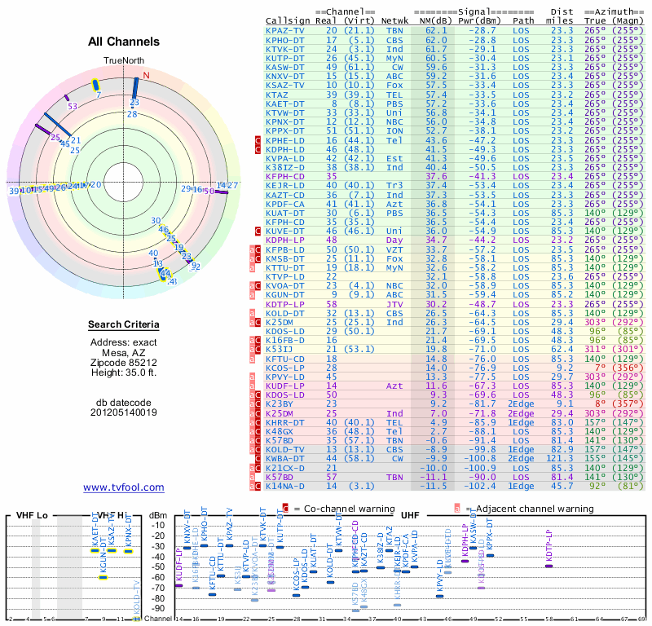Image resolution: width=652 pixels, height=626 pixels.
Task: Click the KPAZ-TV callsign entry
Action: pos(284,30)
